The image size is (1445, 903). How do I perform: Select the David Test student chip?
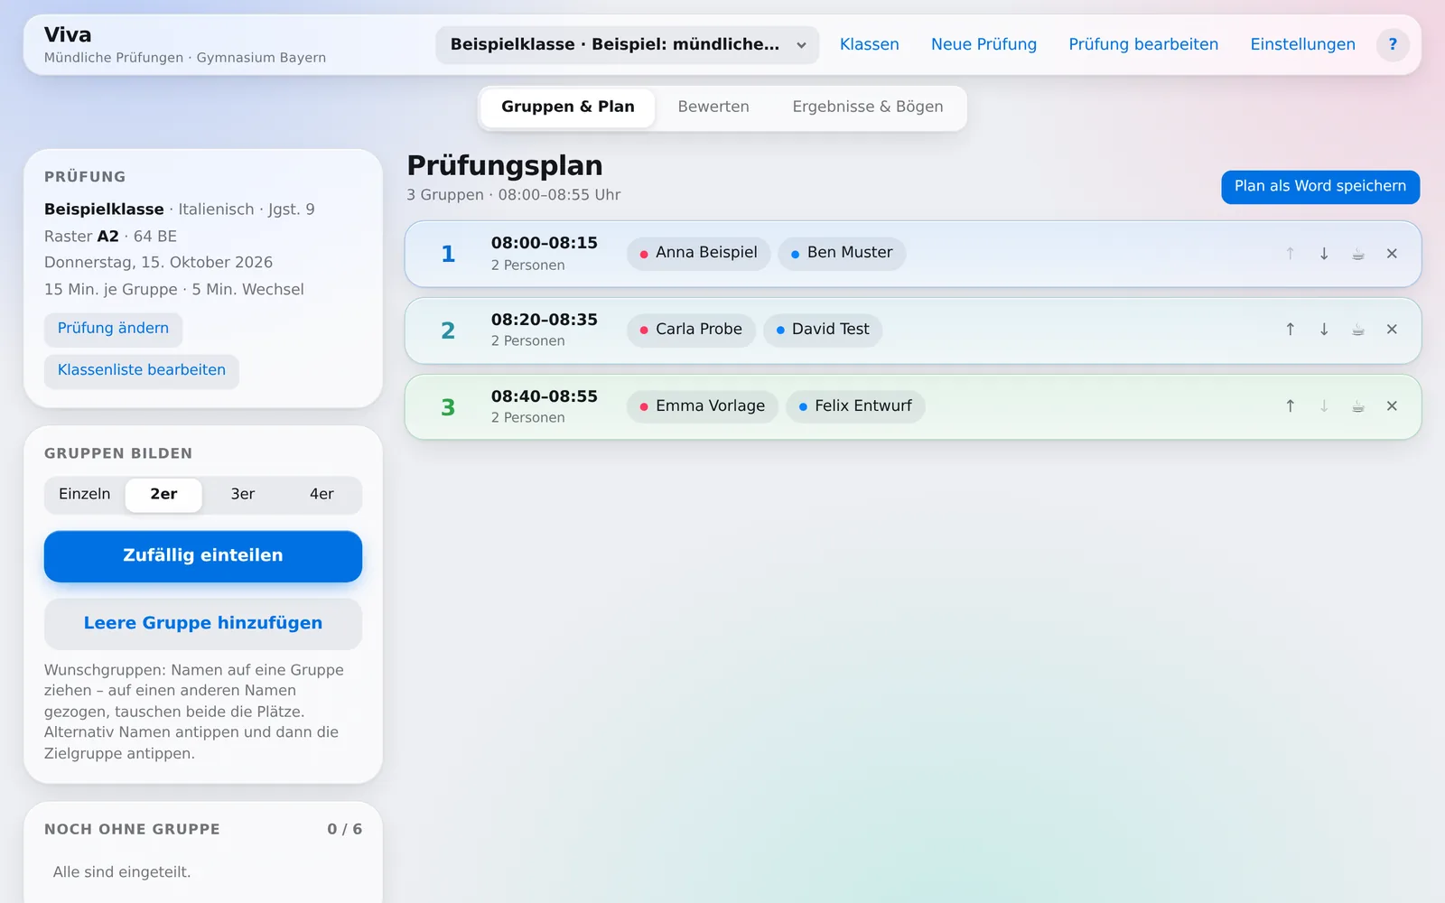(823, 330)
